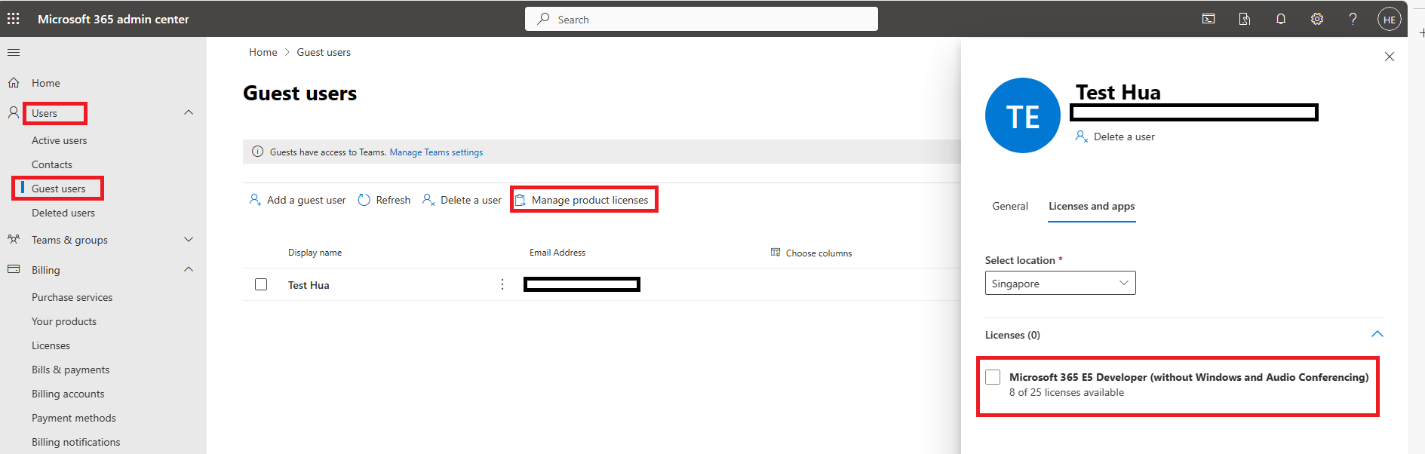Viewport: 1425px width, 454px height.
Task: Click Add a guest user button
Action: tap(297, 200)
